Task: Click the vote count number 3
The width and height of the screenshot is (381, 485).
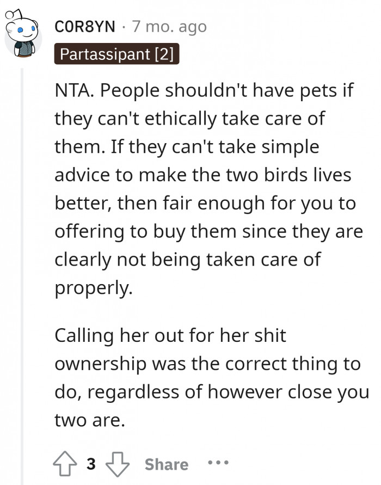Action: [91, 464]
